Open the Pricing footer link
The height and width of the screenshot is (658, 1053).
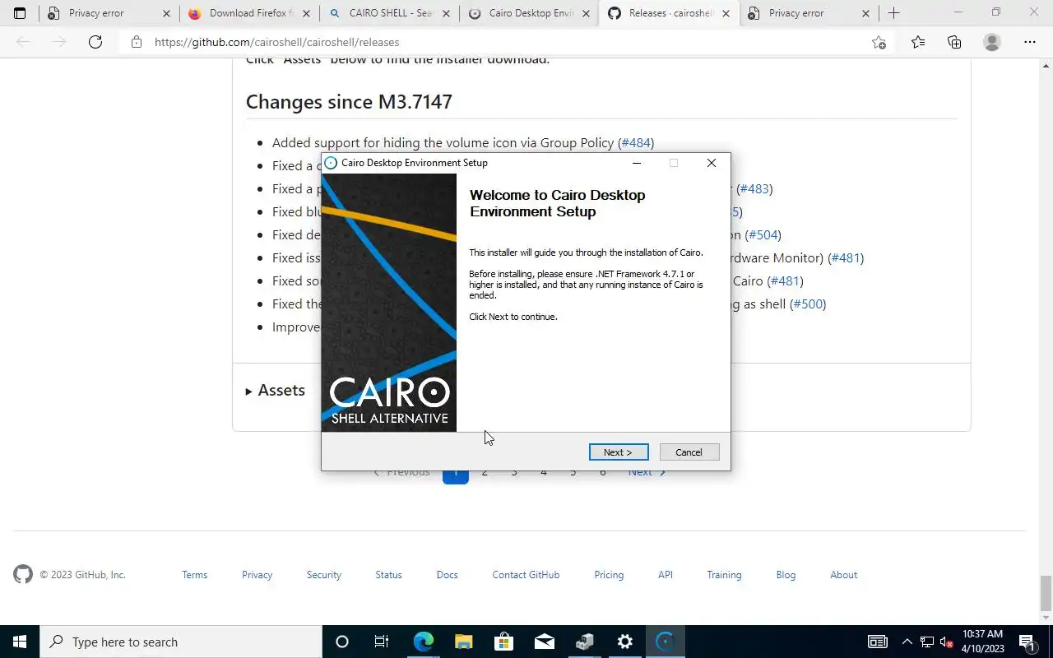(609, 575)
